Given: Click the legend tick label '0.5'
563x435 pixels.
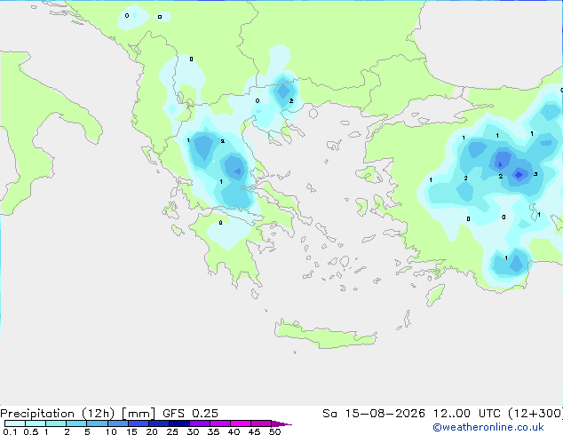Looking at the screenshot, I should point(31,431).
